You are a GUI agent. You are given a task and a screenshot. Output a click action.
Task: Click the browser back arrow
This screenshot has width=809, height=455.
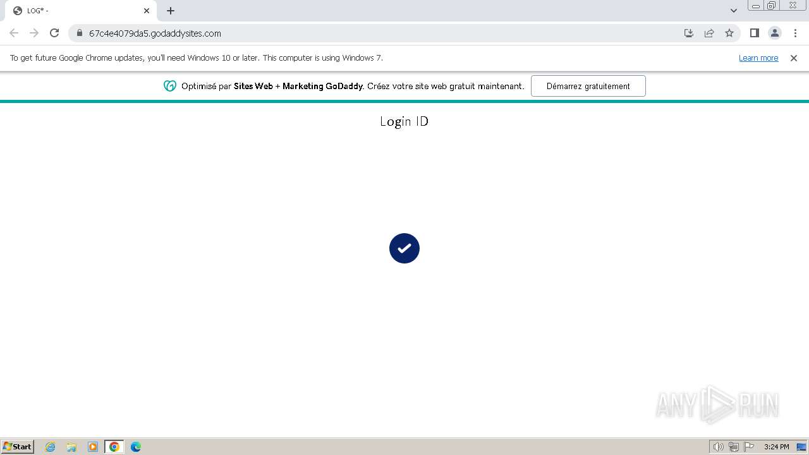14,33
